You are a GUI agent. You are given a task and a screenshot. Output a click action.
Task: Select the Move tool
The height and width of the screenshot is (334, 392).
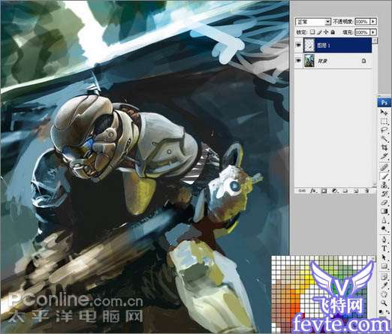coord(384,113)
